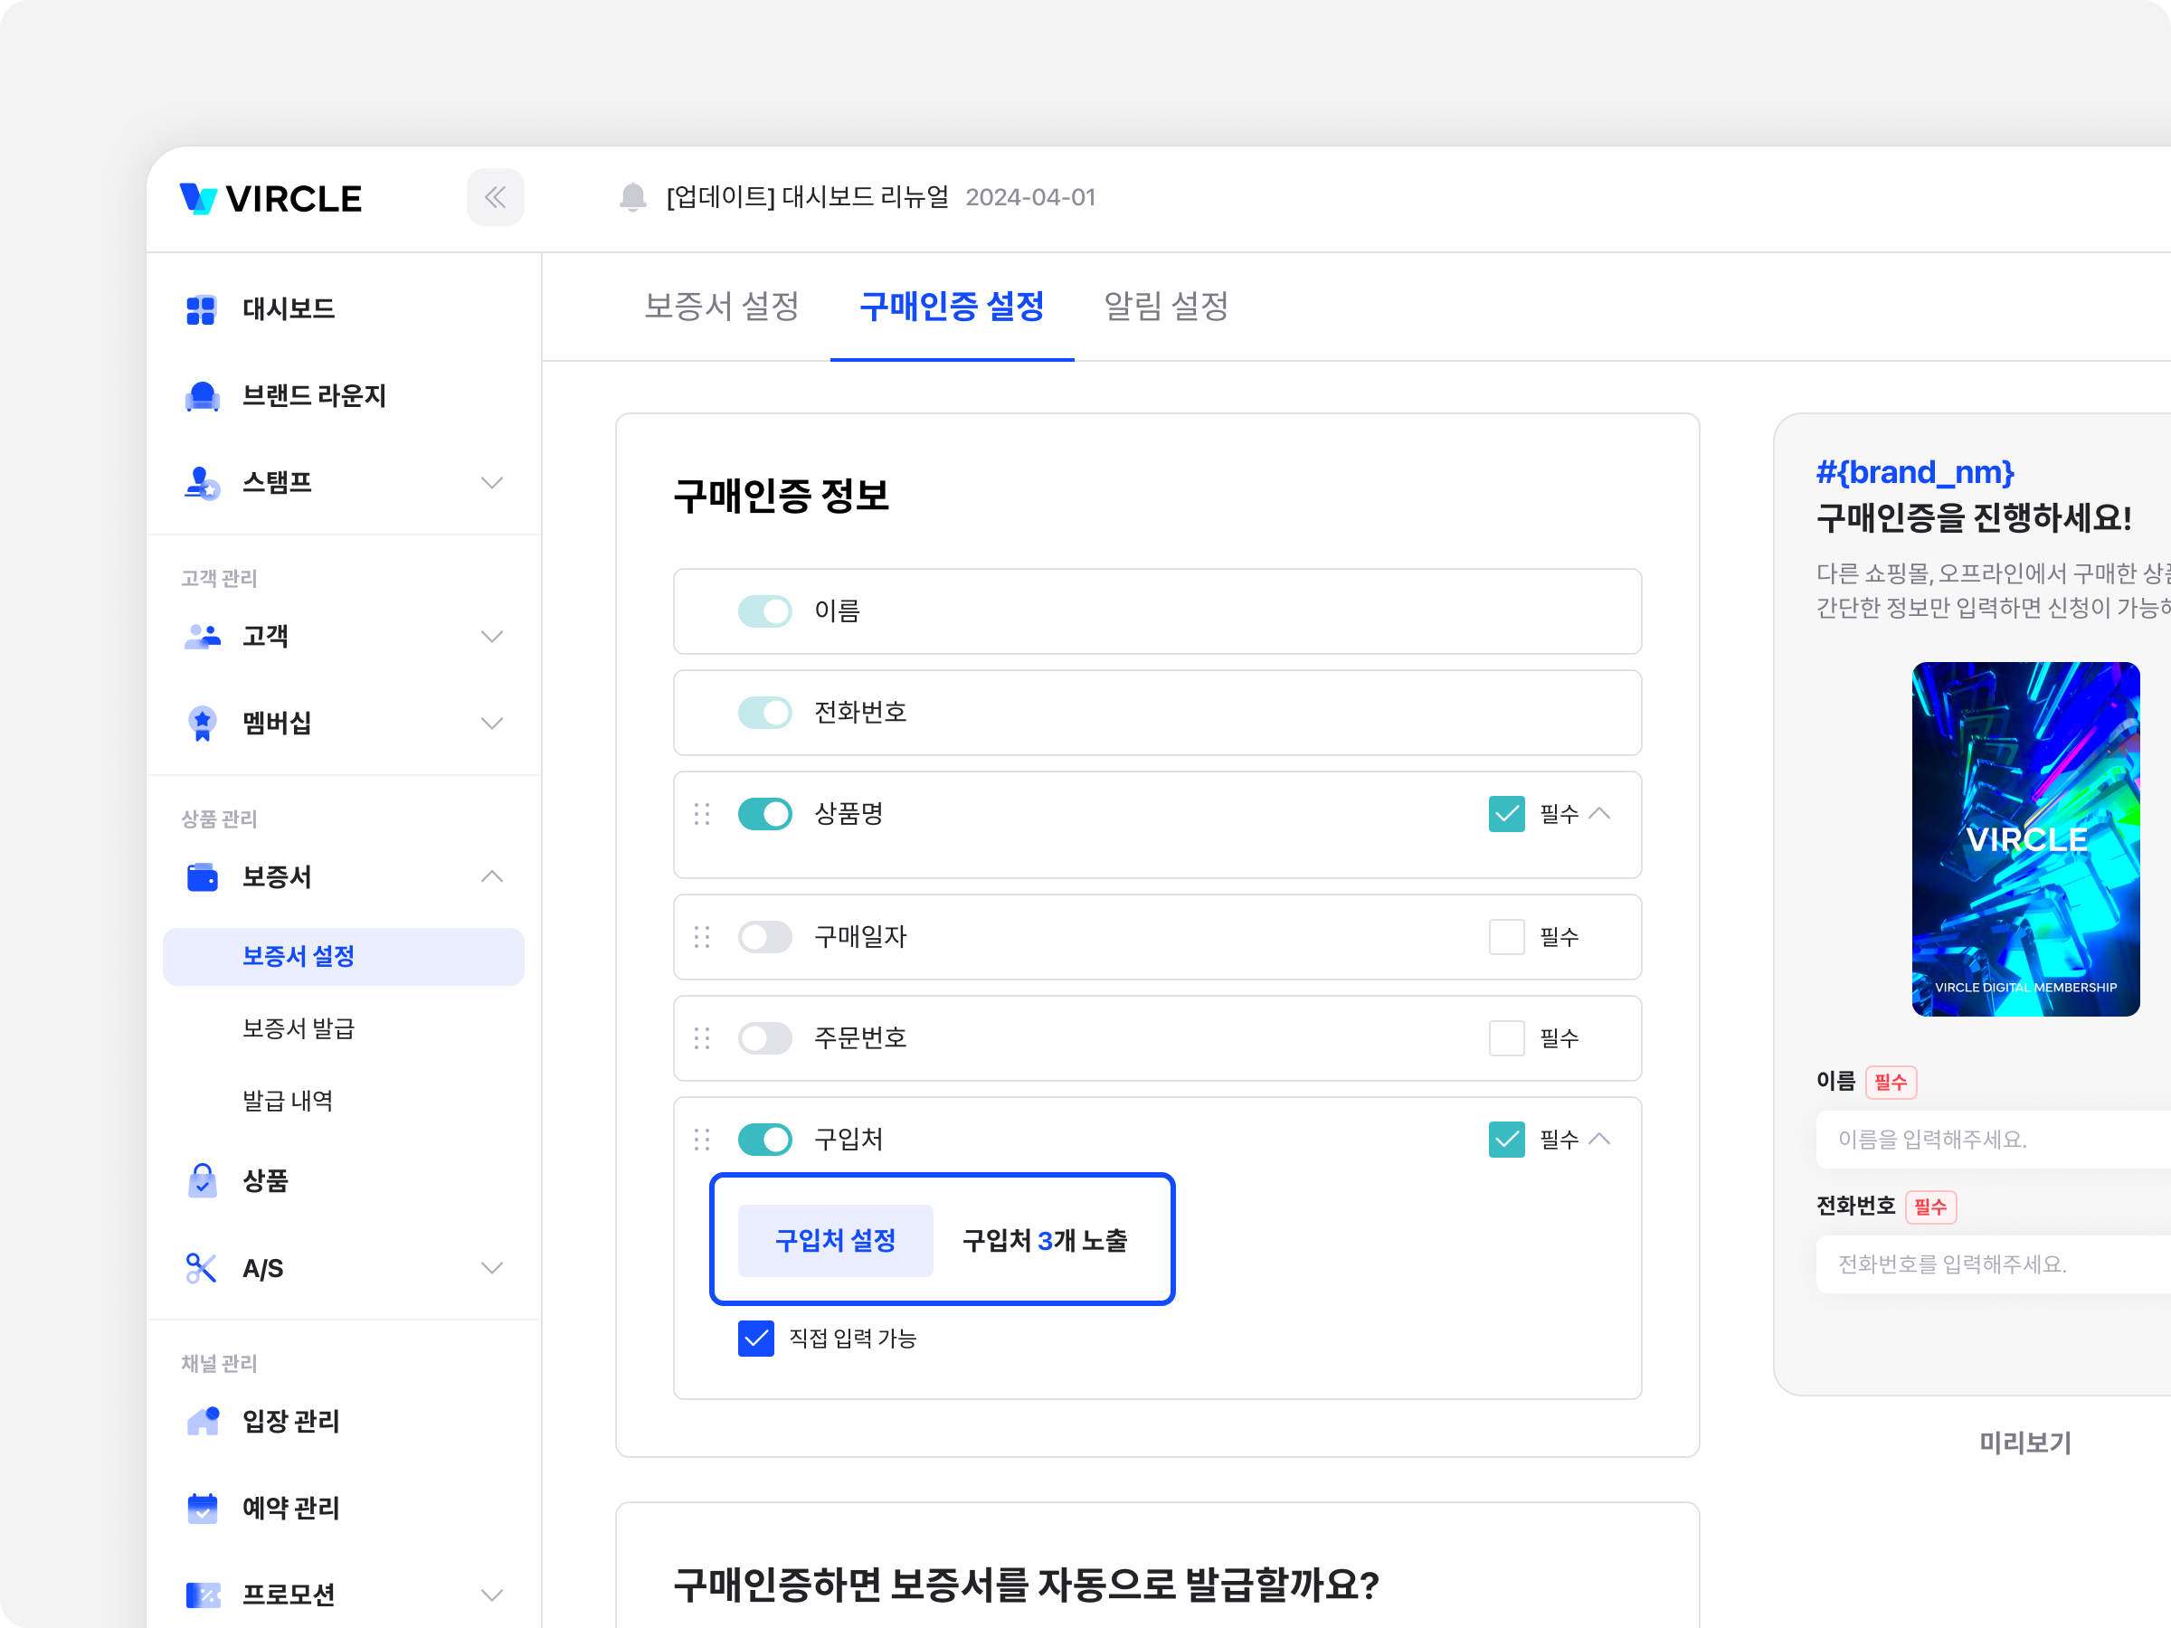Open 보증서 발급 in sidebar submenu
2171x1628 pixels.
299,1028
